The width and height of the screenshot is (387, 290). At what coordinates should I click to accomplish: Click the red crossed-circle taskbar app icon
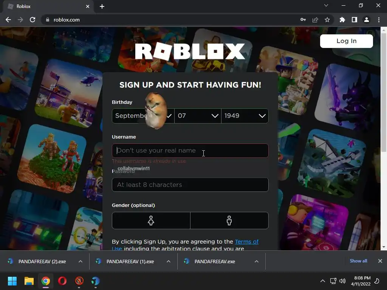coord(79,281)
